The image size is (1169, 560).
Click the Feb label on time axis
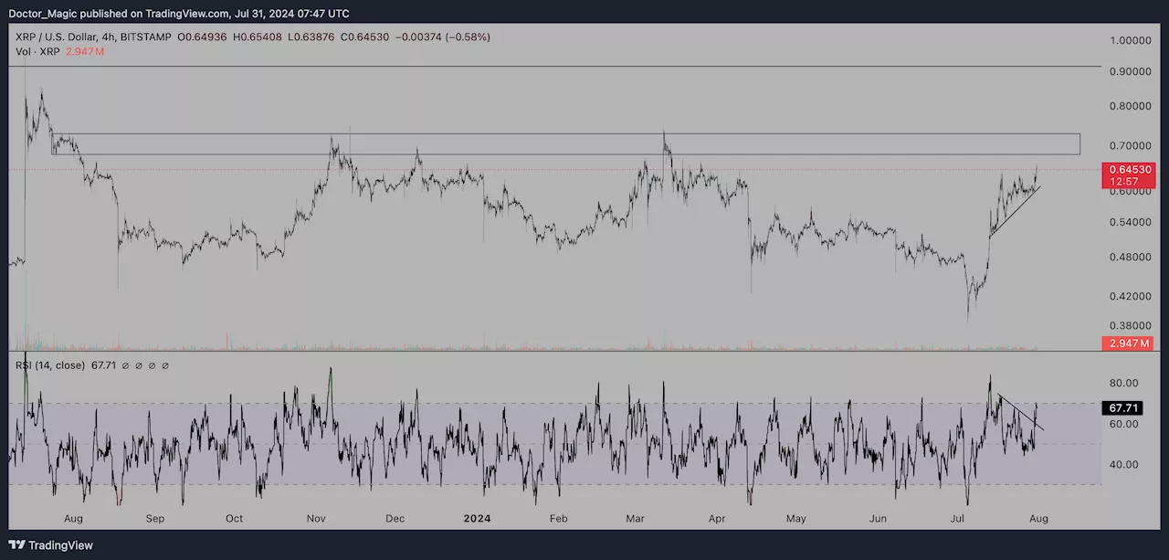pos(558,519)
